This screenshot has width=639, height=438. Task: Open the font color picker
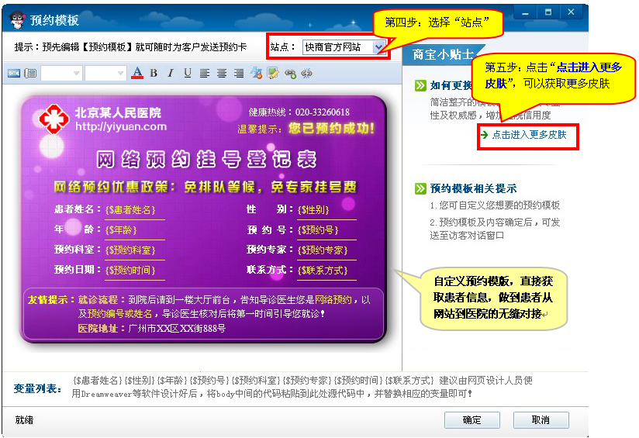(137, 74)
